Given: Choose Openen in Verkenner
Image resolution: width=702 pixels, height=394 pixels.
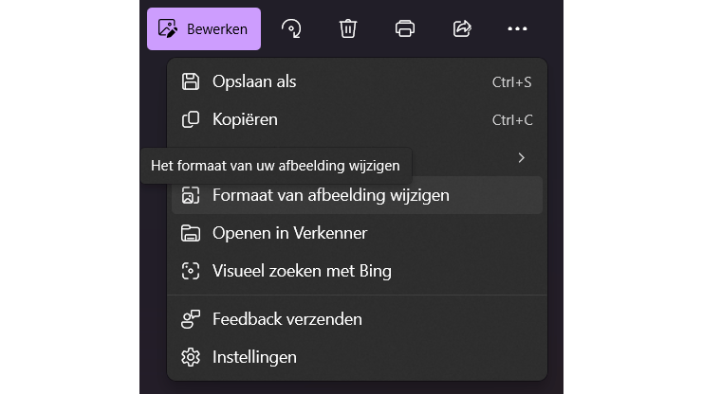Looking at the screenshot, I should tap(289, 233).
